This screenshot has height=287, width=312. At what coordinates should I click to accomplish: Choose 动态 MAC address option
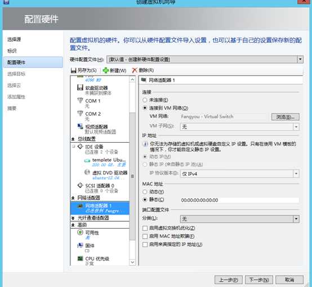coord(145,192)
